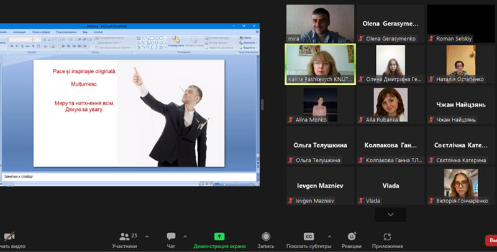
Task: Click the green Share Screen icon
Action: click(x=219, y=236)
